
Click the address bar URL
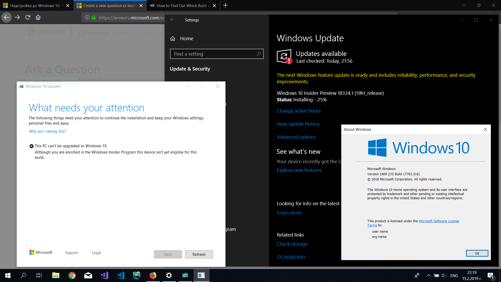pos(132,18)
